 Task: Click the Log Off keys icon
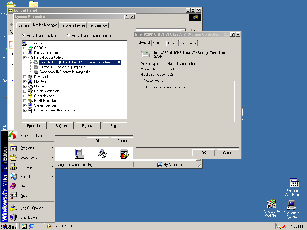pos(13,208)
